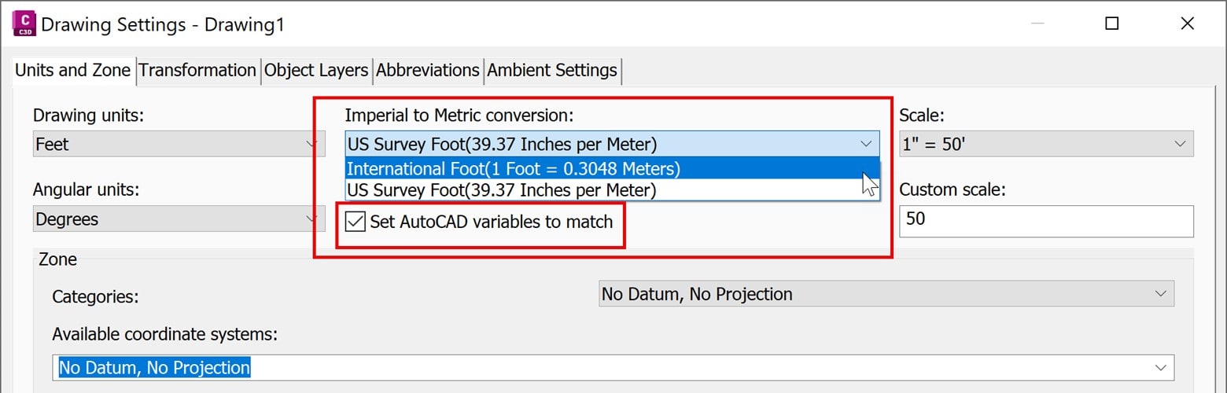The height and width of the screenshot is (393, 1227).
Task: Collapse the Imperial to Metric conversion dropdown
Action: click(x=612, y=144)
